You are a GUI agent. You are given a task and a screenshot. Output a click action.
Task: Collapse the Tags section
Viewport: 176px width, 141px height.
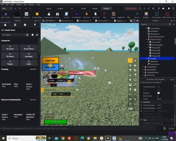coord(142,120)
